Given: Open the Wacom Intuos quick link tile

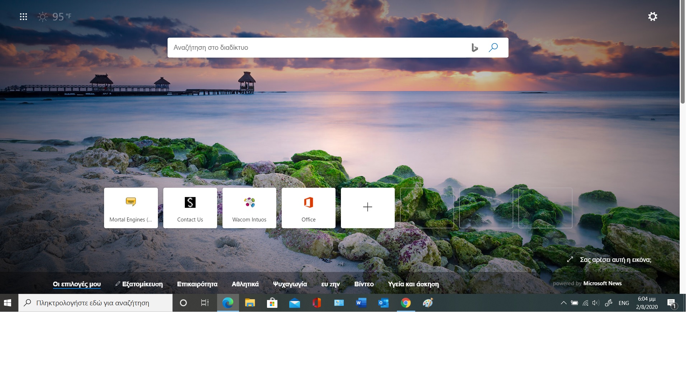Looking at the screenshot, I should click(249, 208).
